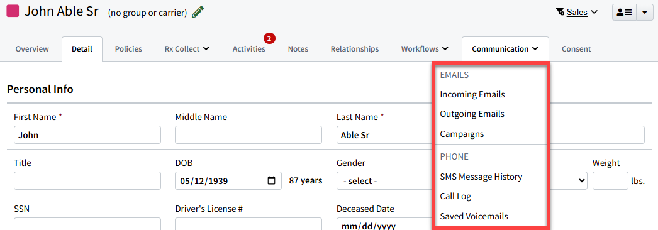This screenshot has height=230, width=658.
Task: Open the Consent tab
Action: click(576, 49)
